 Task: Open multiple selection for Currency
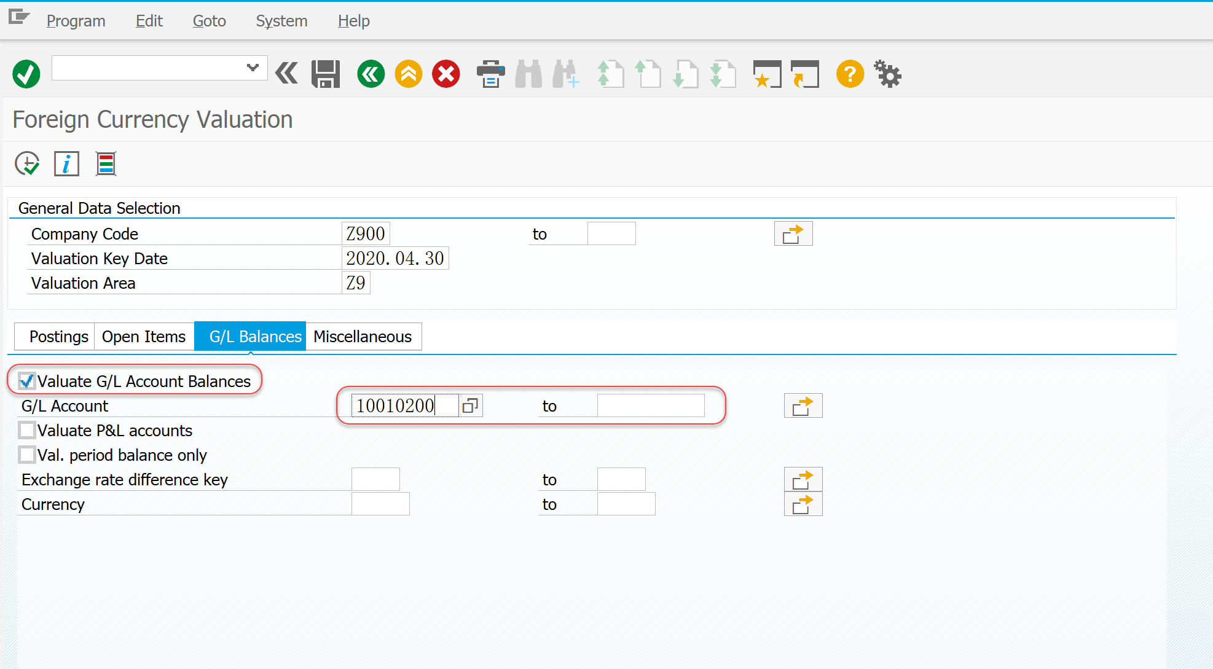[803, 504]
